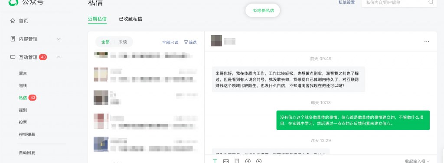This screenshot has width=444, height=163.
Task: Click the home icon beside 首页
Action: click(13, 21)
